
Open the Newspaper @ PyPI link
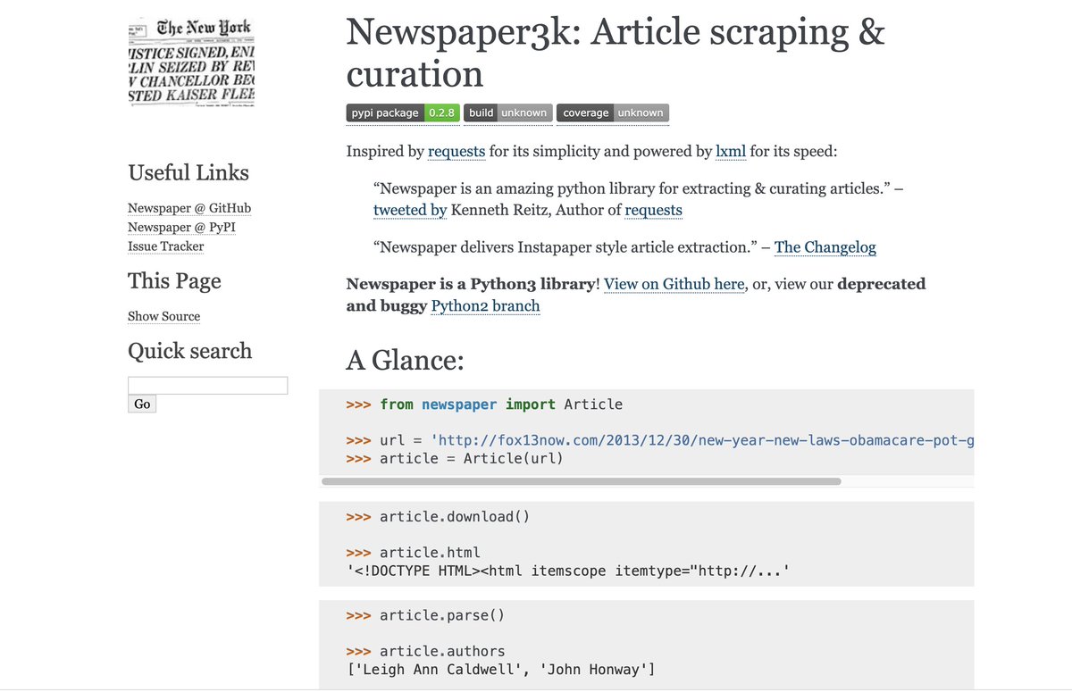click(181, 227)
